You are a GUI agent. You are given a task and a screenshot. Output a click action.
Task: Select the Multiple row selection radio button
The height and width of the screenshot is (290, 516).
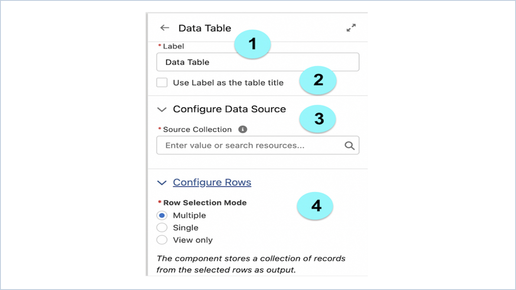click(162, 215)
